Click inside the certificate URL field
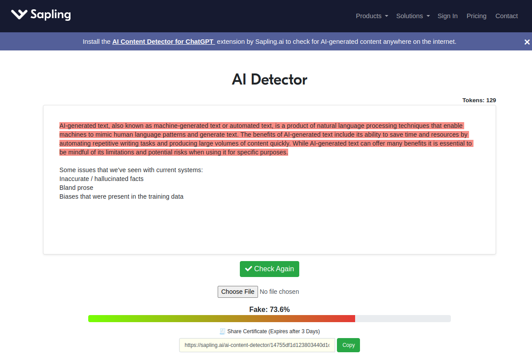 pyautogui.click(x=257, y=345)
